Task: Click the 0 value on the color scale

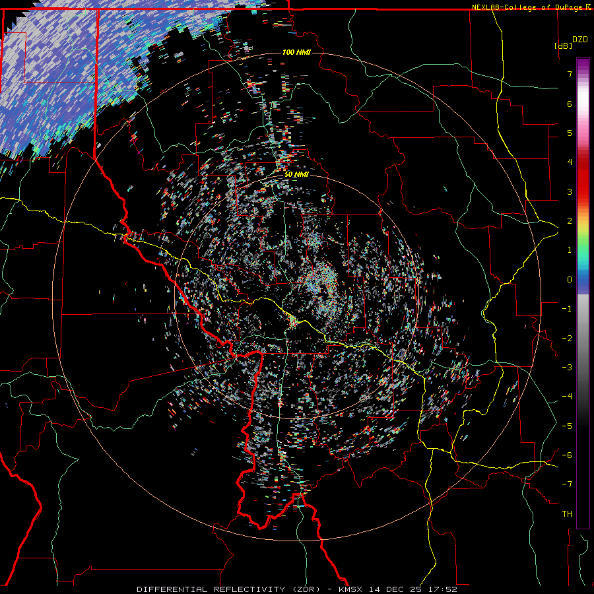Action: coord(570,280)
